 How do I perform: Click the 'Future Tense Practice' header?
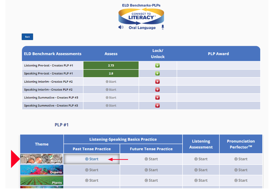pyautogui.click(x=151, y=149)
